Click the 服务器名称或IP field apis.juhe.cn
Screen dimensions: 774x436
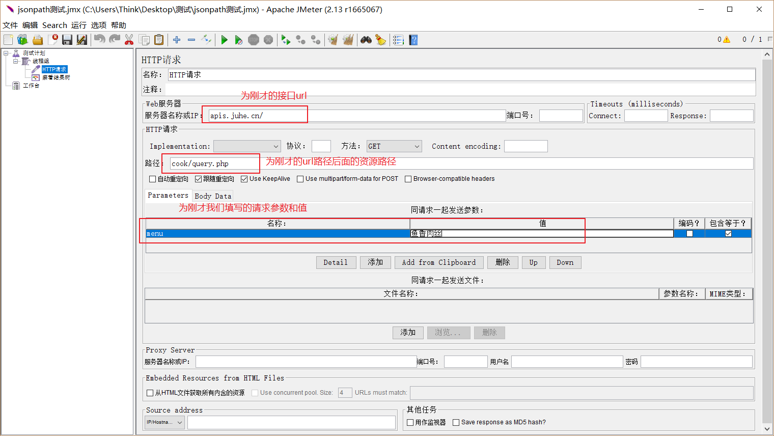[357, 116]
